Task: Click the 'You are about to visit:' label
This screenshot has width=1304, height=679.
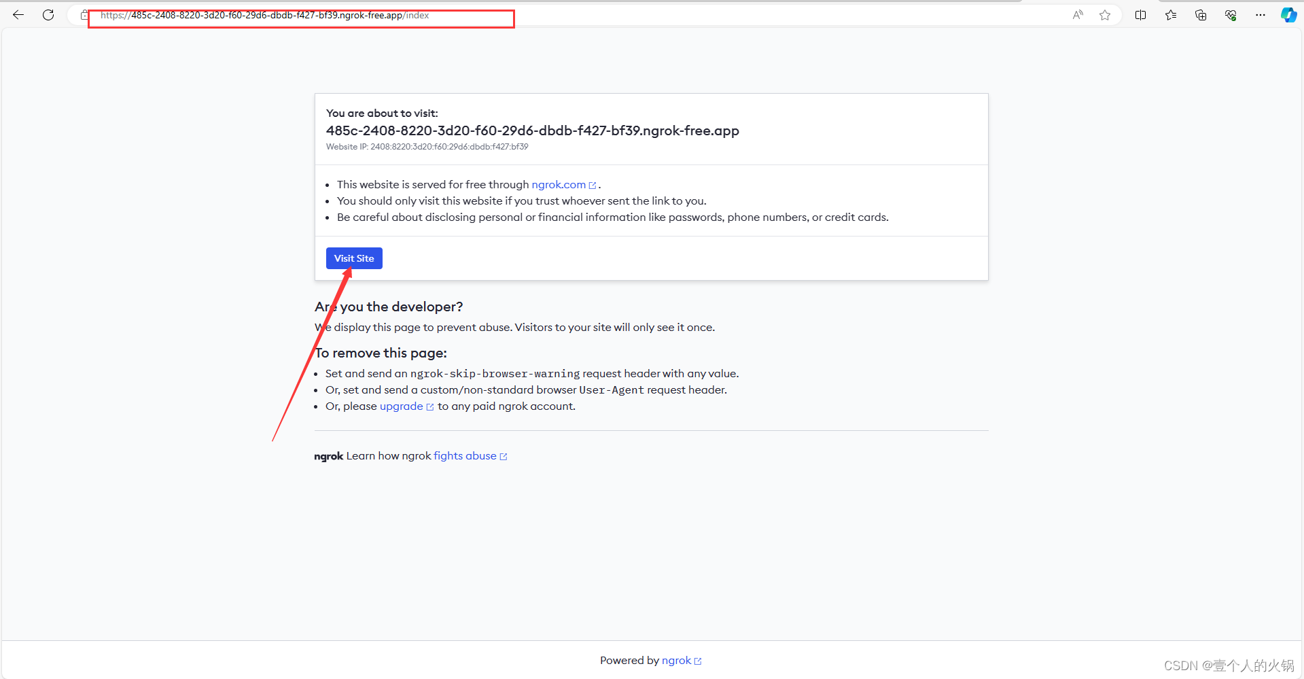Action: pos(382,114)
